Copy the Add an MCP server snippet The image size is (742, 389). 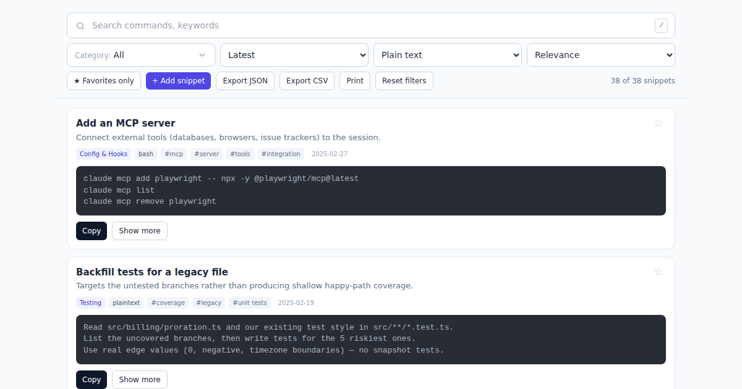92,231
